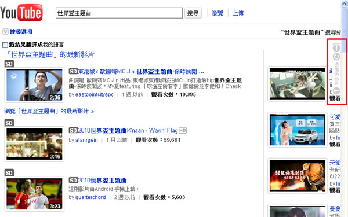Click the HD Suite exclamation icon
This screenshot has width=348, height=217.
[336, 48]
